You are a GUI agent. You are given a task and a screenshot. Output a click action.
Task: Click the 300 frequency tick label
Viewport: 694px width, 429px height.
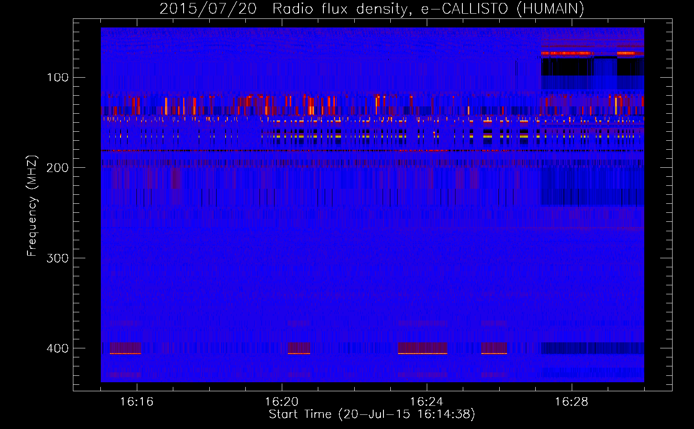(x=58, y=258)
